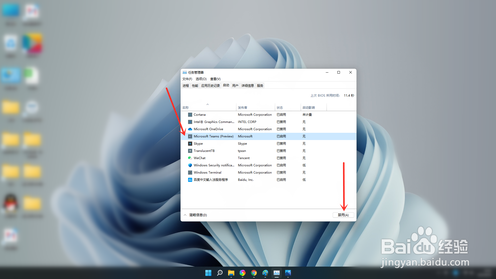The width and height of the screenshot is (496, 279).
Task: Open the colorful circular browser icon on the taskbar
Action: 242,273
